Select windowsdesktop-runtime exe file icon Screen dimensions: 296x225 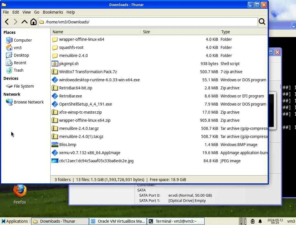(x=55, y=80)
